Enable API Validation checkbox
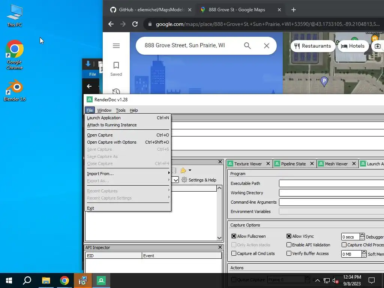 (x=289, y=244)
